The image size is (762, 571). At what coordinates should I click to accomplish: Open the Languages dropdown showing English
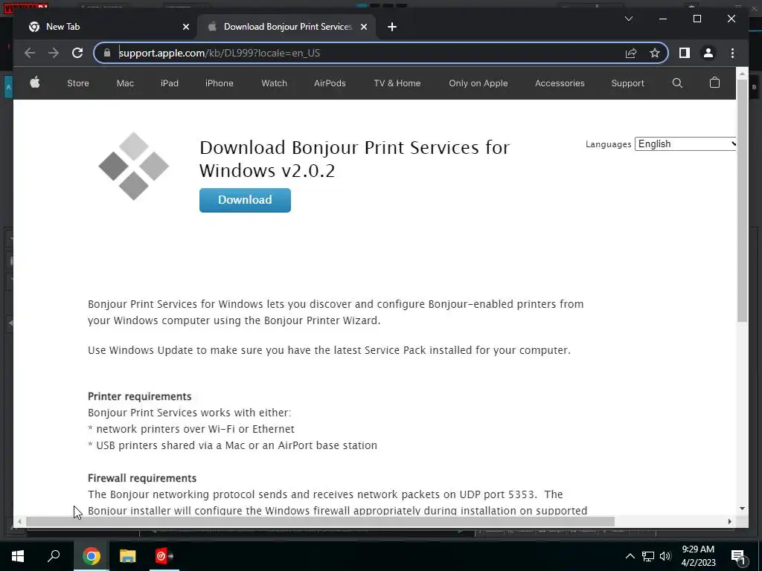click(685, 143)
